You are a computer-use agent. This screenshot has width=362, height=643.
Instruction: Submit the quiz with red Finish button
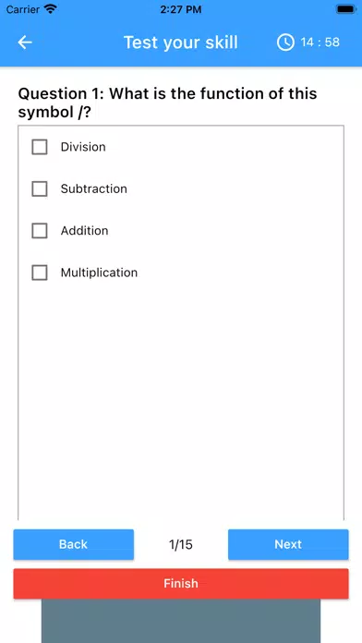(181, 583)
